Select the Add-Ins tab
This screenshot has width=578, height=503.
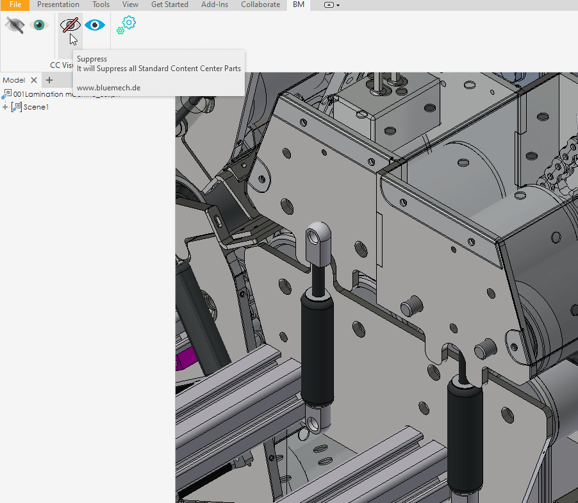click(215, 4)
